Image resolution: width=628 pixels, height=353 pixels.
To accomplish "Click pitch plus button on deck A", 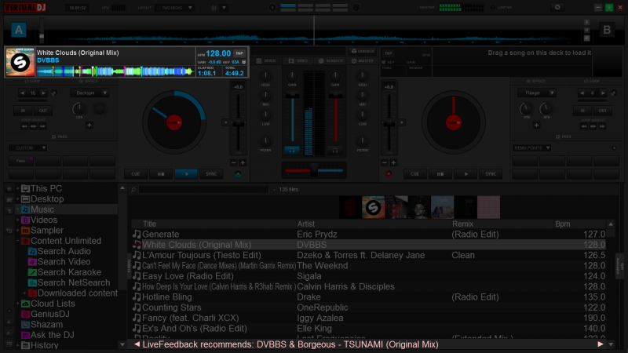I will (x=243, y=163).
